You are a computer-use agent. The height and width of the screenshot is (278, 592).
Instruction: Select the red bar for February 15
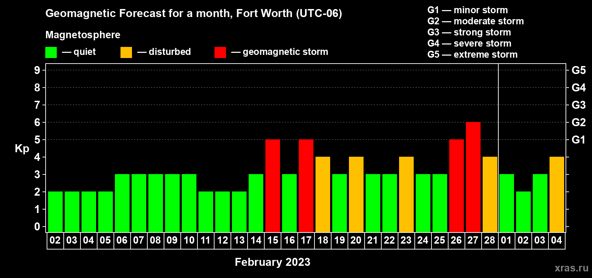tap(272, 186)
